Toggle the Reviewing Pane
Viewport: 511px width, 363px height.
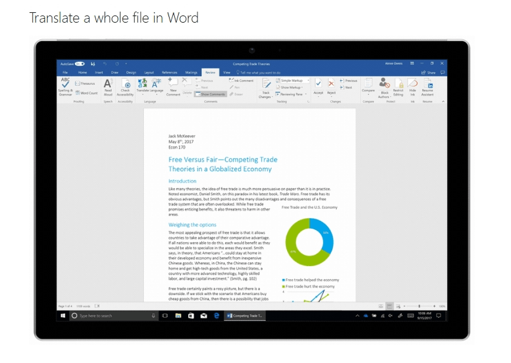290,94
